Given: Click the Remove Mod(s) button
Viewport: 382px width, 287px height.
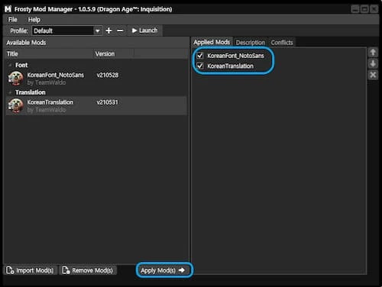Looking at the screenshot, I should [88, 270].
